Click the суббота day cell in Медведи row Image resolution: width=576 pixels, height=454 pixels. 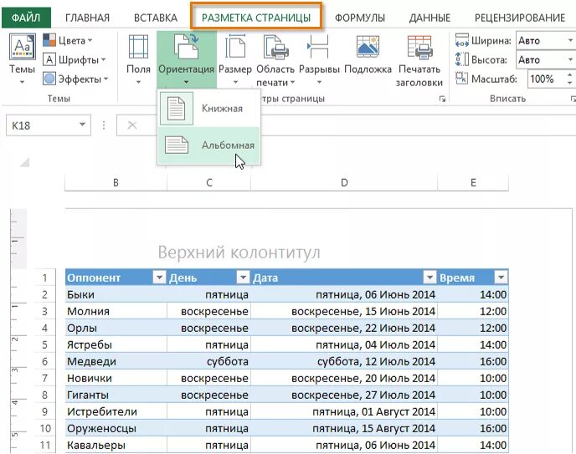209,361
